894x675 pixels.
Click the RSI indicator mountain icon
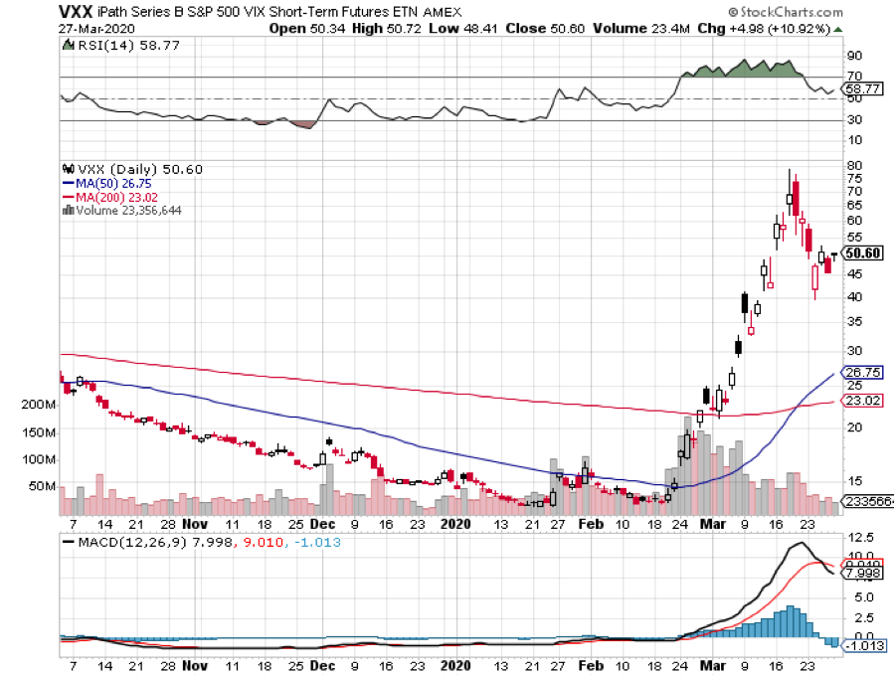click(68, 45)
